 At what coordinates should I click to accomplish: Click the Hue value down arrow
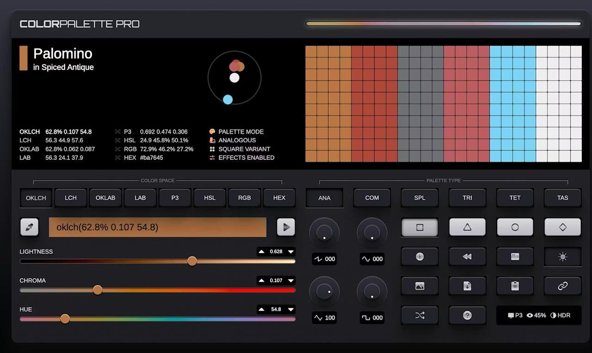(x=291, y=310)
